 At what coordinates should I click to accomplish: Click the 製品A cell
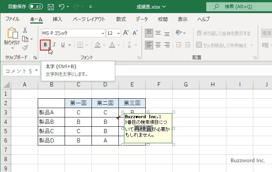pos(51,113)
